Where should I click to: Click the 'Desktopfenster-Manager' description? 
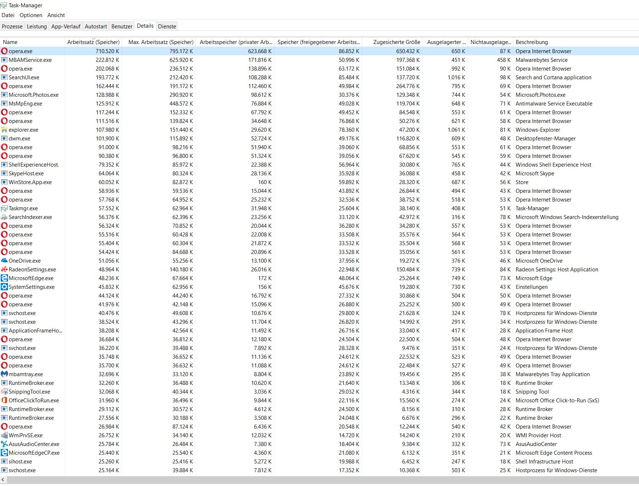545,139
